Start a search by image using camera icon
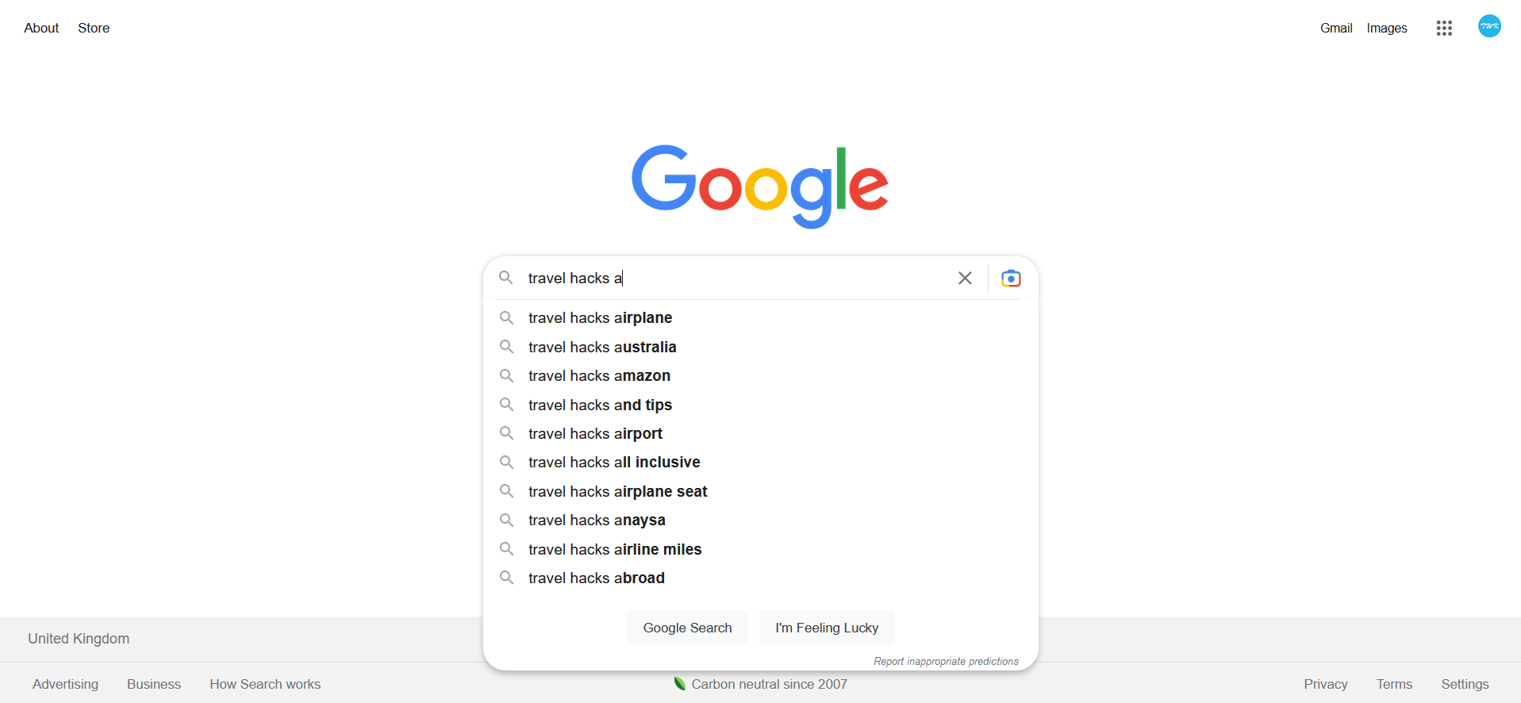 (1011, 279)
